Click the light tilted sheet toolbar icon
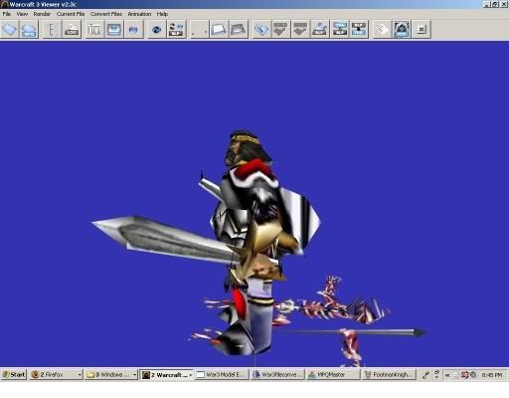This screenshot has width=509, height=398. [219, 29]
